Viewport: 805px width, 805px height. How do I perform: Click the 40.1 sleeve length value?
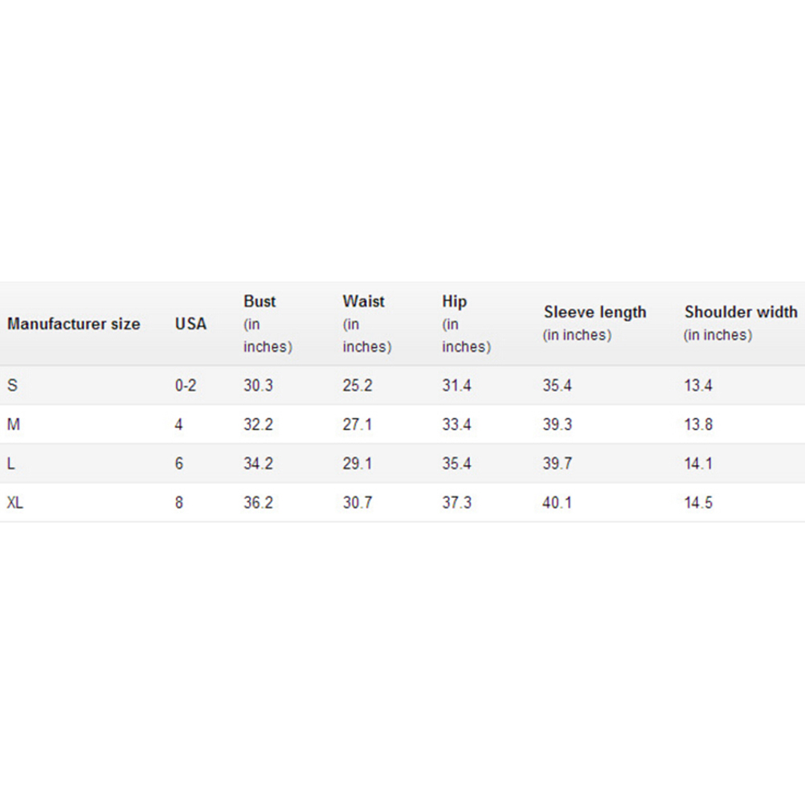pyautogui.click(x=557, y=503)
